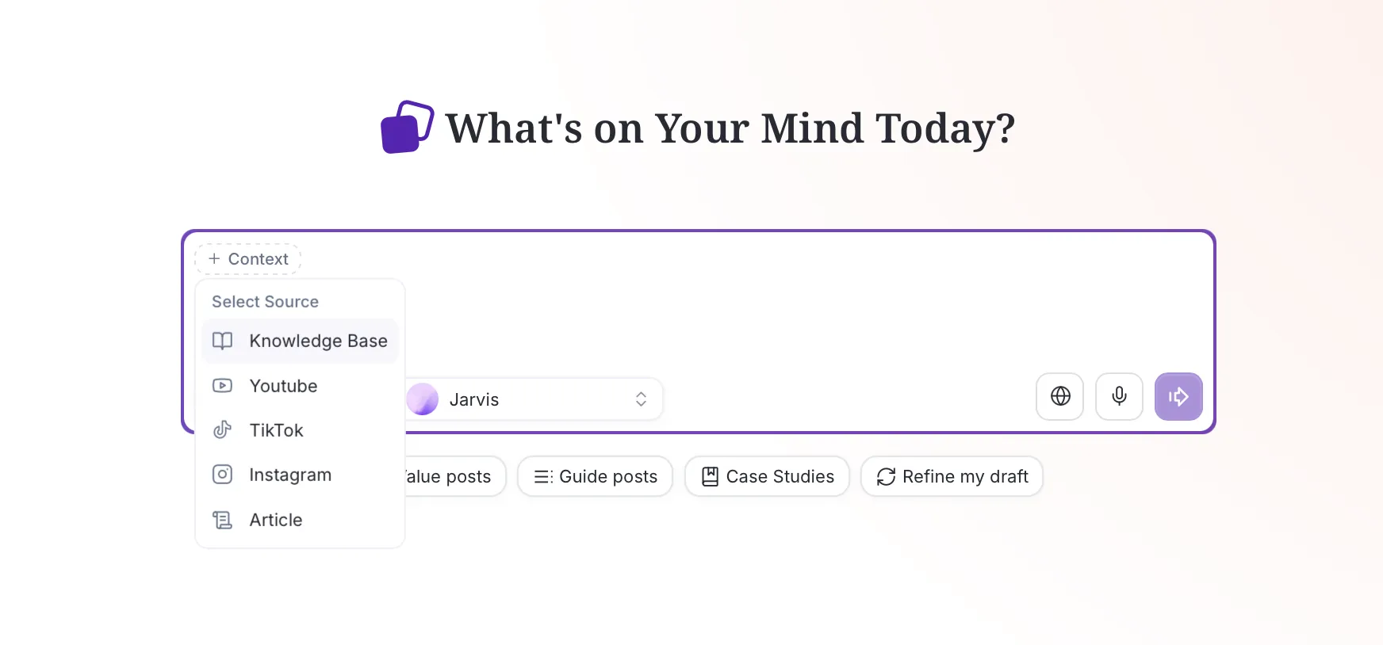Click the TikTok icon in the menu

click(x=222, y=430)
